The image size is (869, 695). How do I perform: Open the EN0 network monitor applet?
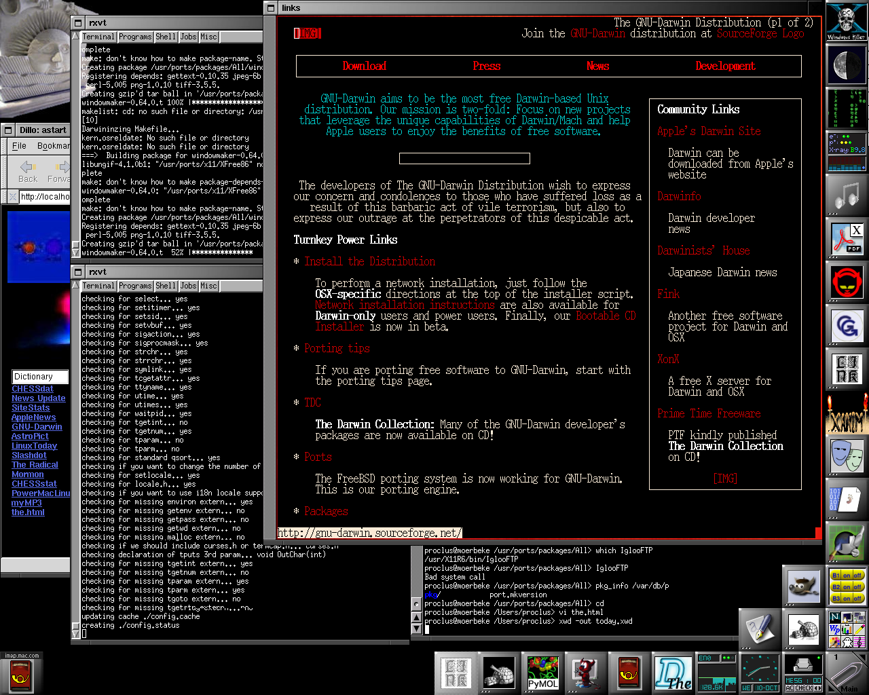[x=716, y=673]
